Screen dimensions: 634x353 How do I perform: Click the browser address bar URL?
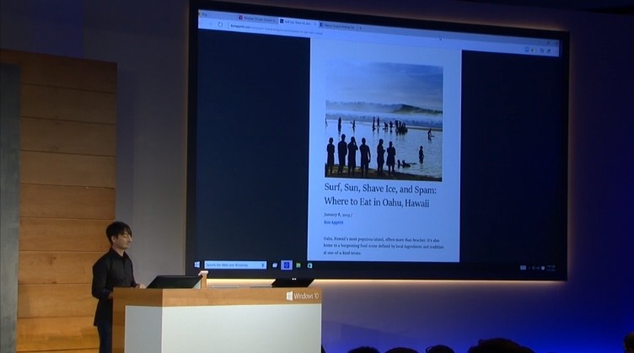click(277, 29)
